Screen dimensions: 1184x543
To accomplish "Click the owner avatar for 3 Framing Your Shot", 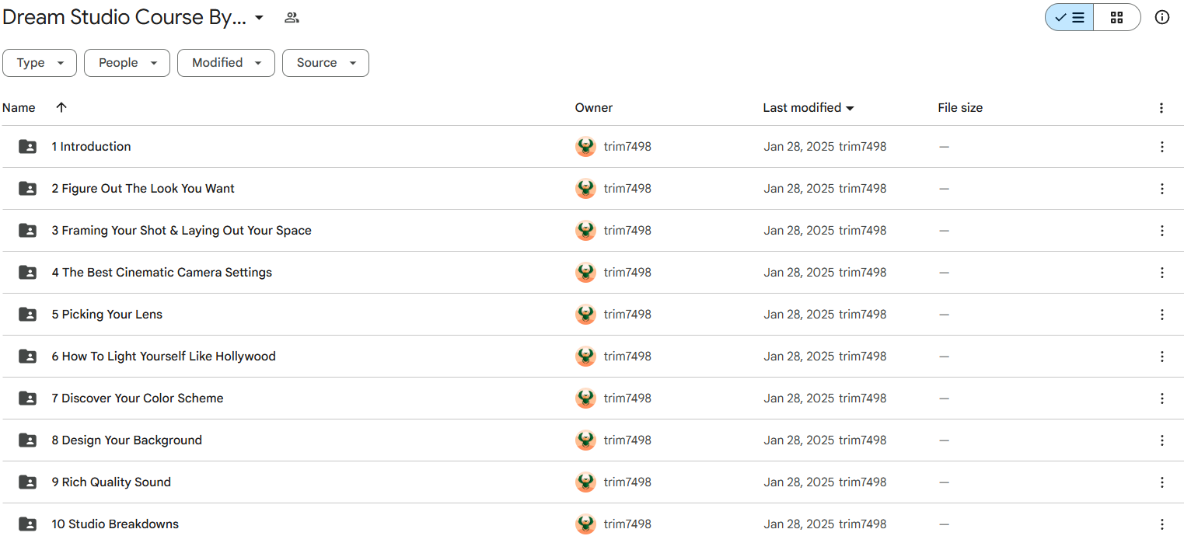I will pos(585,231).
